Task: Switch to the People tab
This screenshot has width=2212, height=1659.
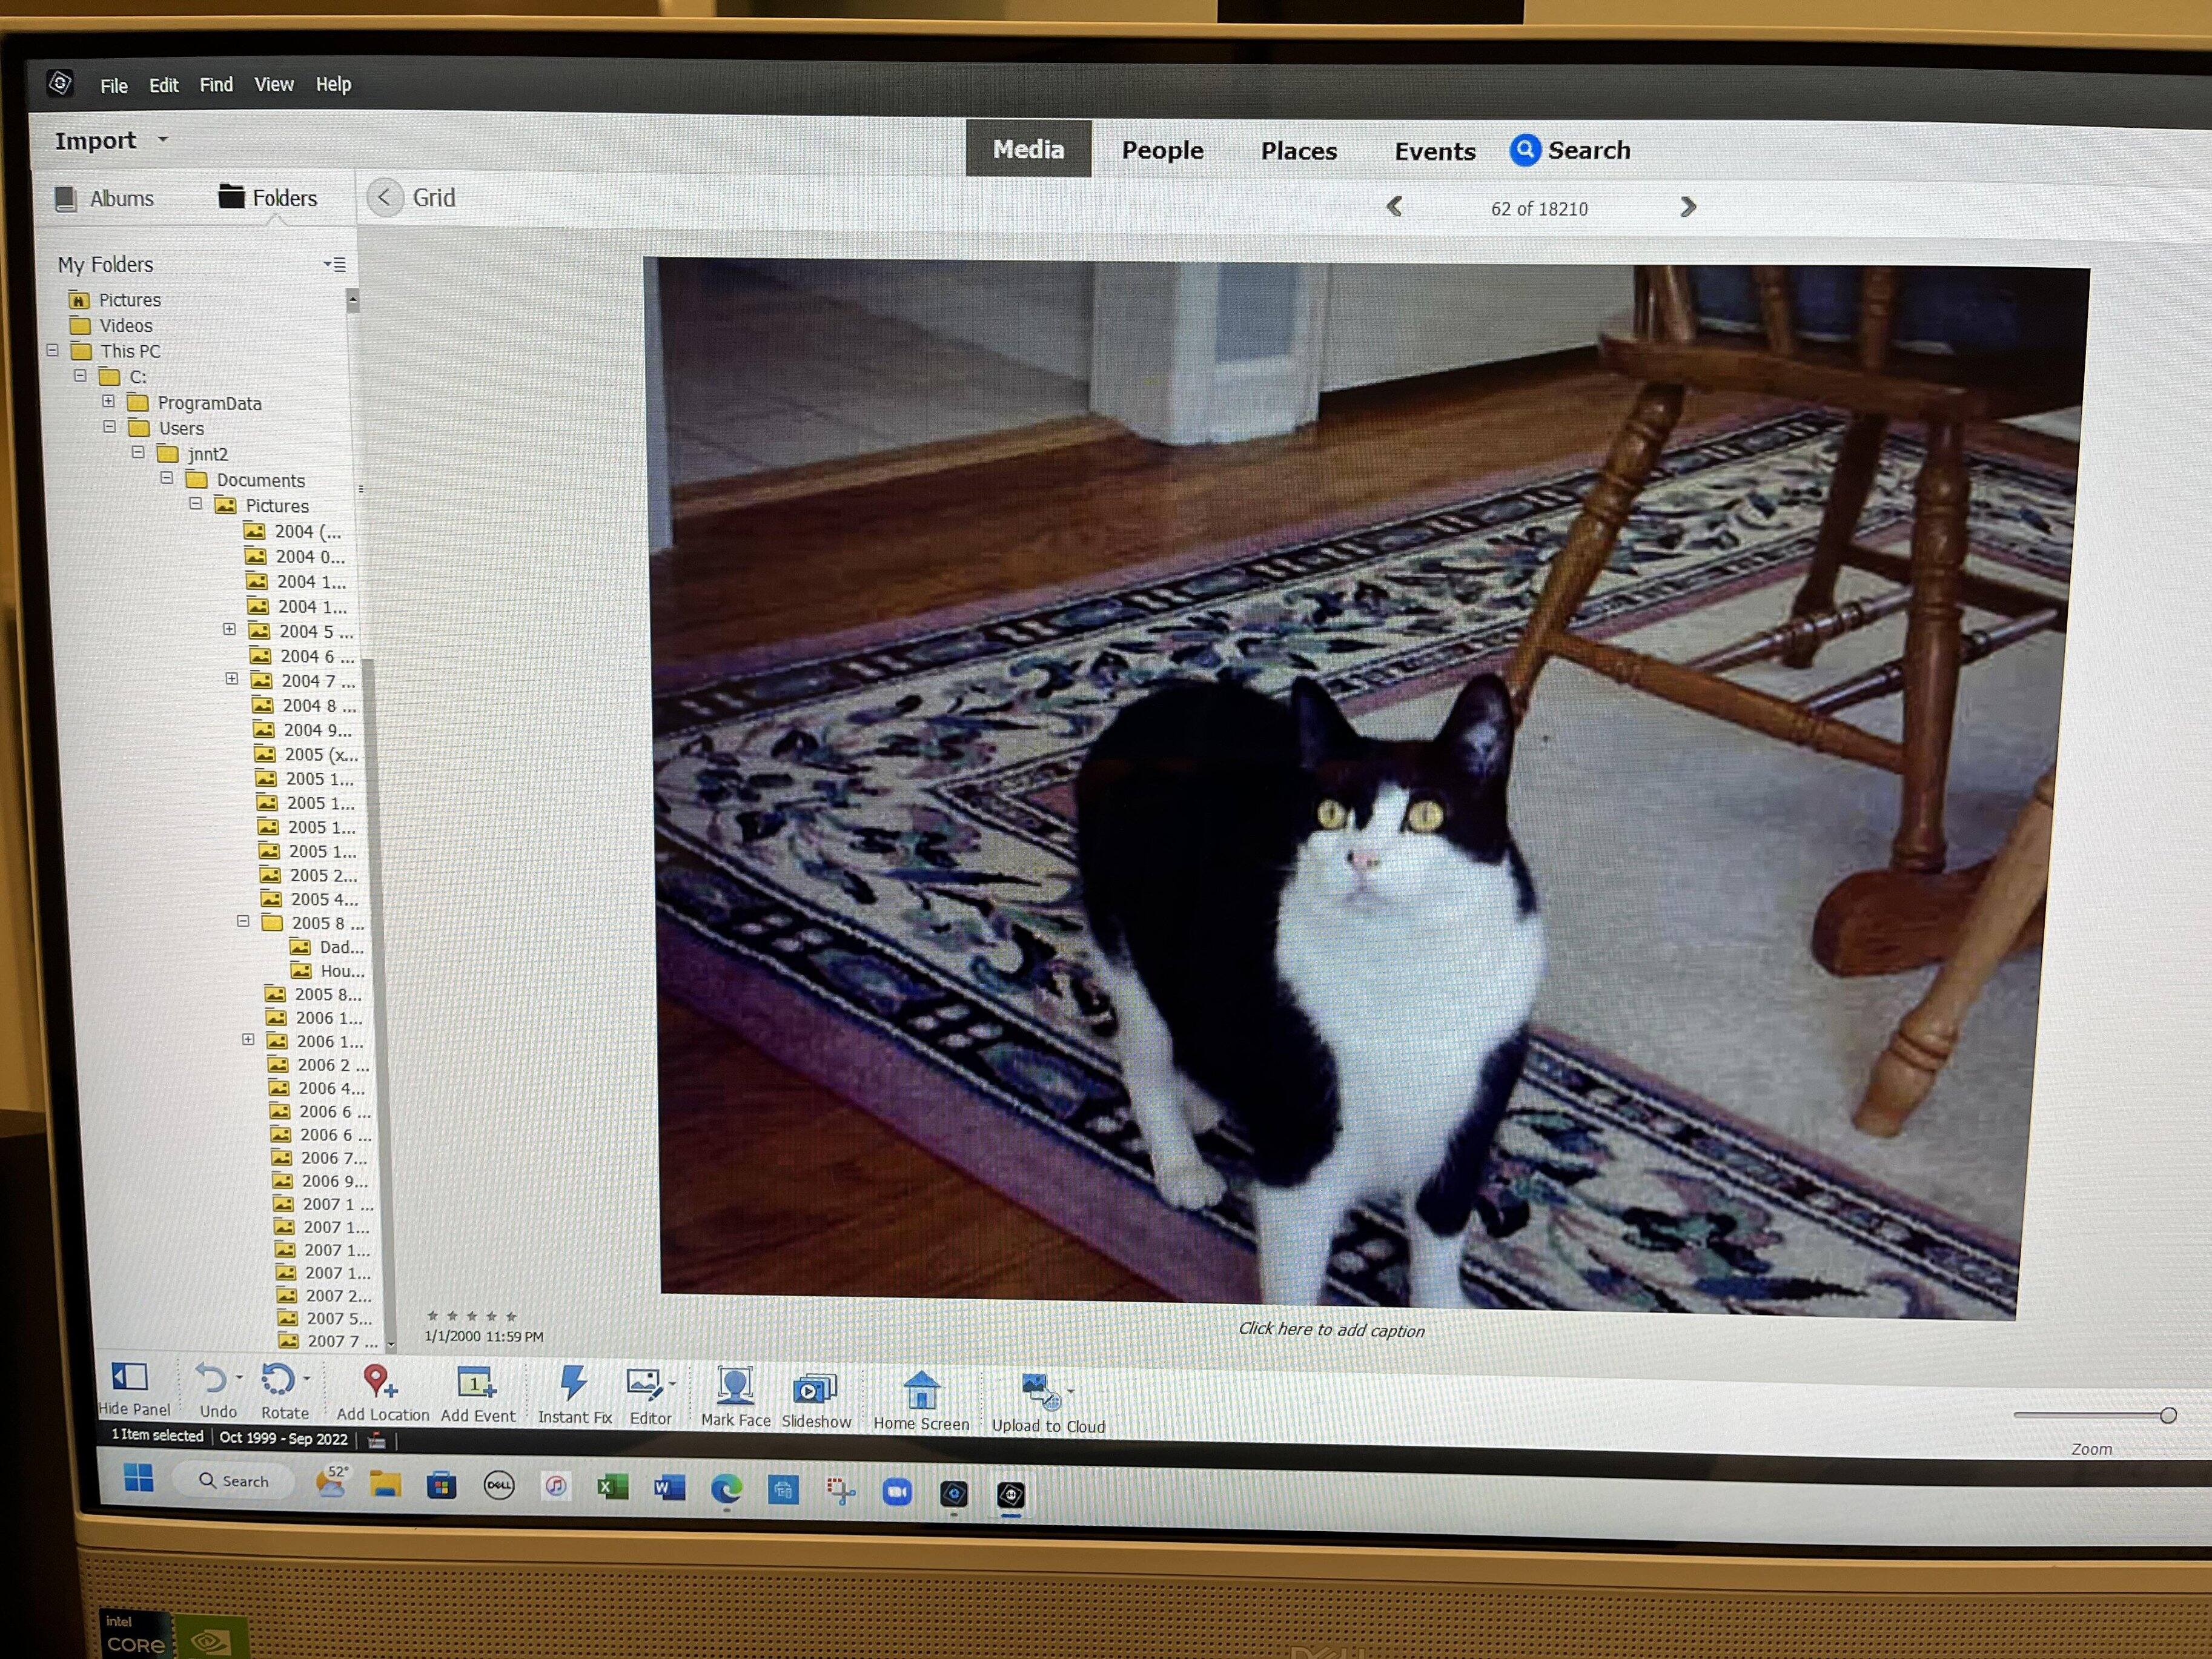Action: (x=1162, y=150)
